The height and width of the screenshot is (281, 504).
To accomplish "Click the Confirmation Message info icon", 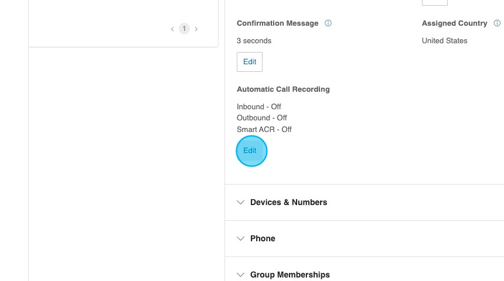I will tap(328, 23).
